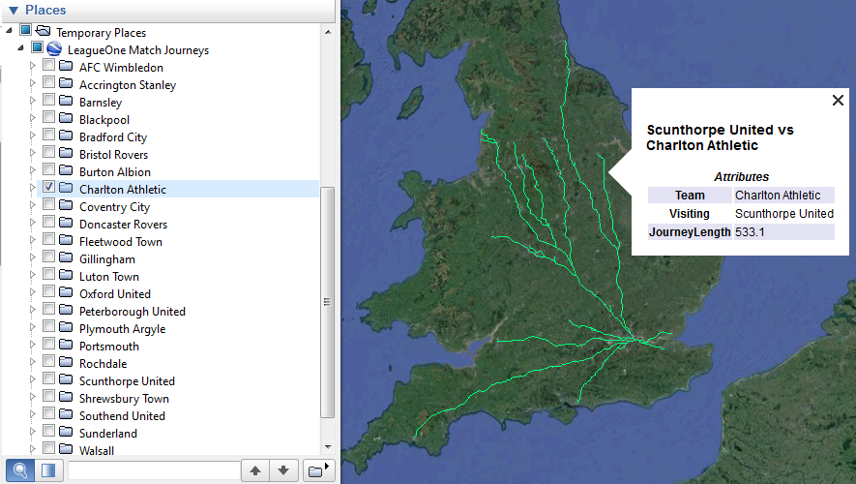Tick the Plymouth Argyle checkbox
856x484 pixels.
[48, 326]
